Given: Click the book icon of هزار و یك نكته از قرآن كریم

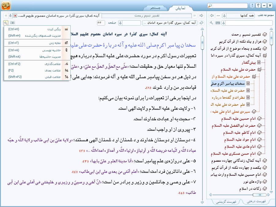Looking at the screenshot, I should [x=265, y=42].
